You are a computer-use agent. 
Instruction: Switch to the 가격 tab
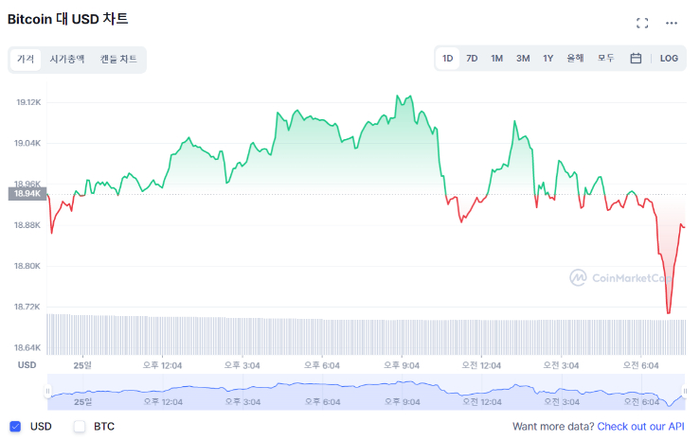coord(26,59)
